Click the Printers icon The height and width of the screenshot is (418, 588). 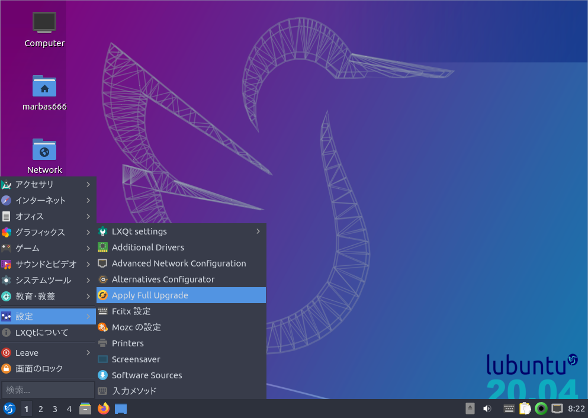point(103,343)
